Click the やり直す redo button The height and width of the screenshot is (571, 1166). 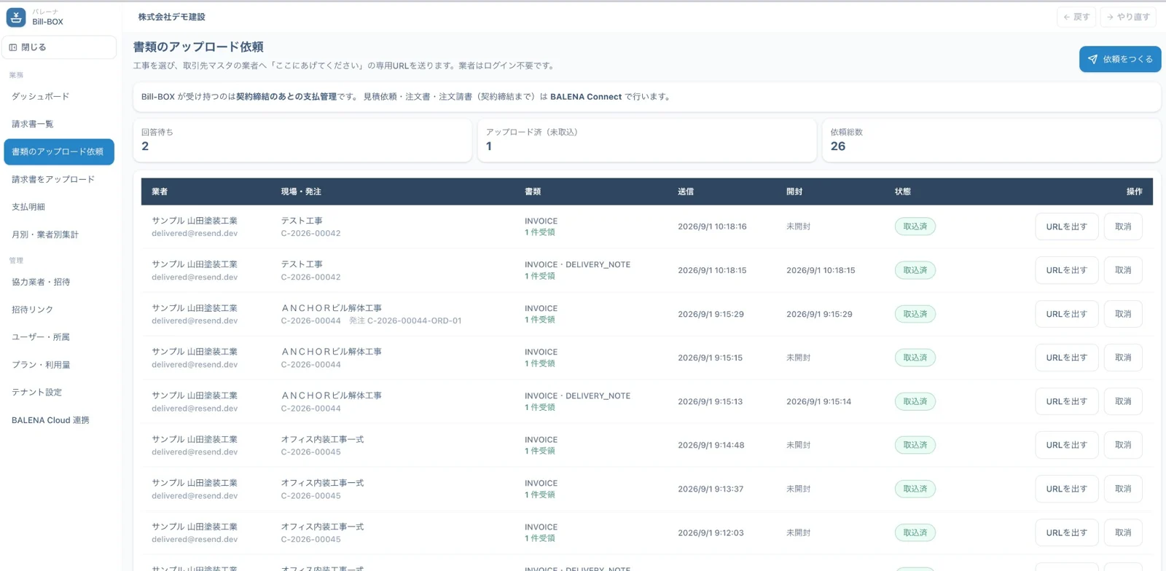point(1128,17)
